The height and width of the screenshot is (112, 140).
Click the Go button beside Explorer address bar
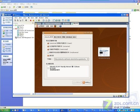[x=136, y=10]
